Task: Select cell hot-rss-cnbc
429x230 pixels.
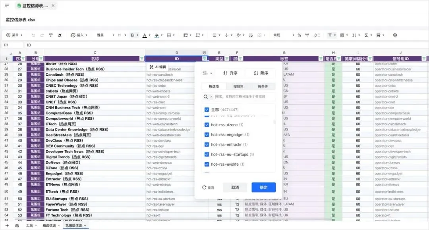Action: pyautogui.click(x=176, y=86)
